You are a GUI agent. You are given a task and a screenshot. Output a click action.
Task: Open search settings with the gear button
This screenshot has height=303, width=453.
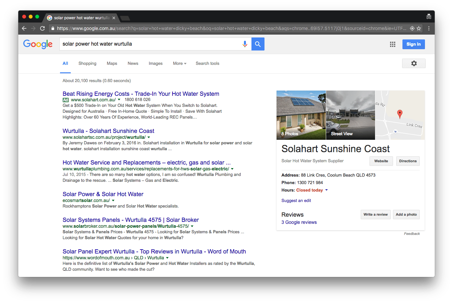(x=414, y=63)
